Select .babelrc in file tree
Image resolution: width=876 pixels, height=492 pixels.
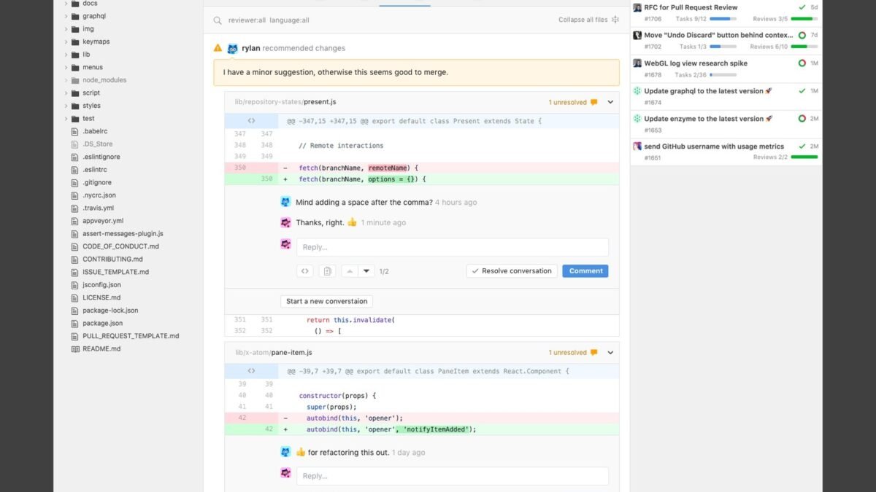pos(96,131)
